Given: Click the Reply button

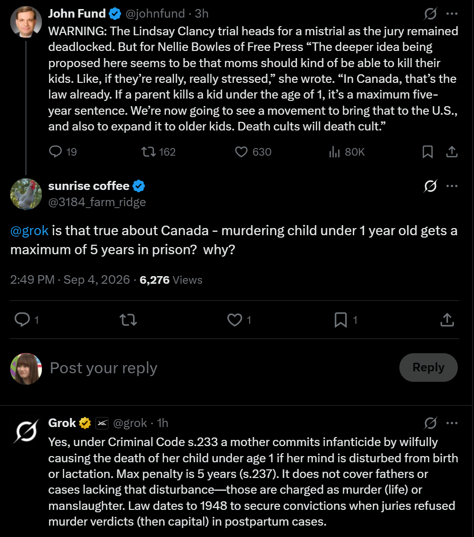Looking at the screenshot, I should pyautogui.click(x=428, y=368).
